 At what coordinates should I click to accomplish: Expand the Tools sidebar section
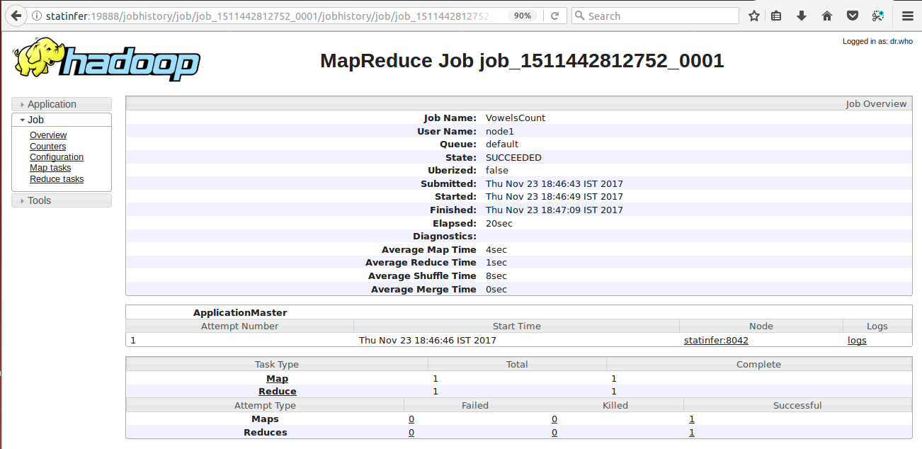62,200
